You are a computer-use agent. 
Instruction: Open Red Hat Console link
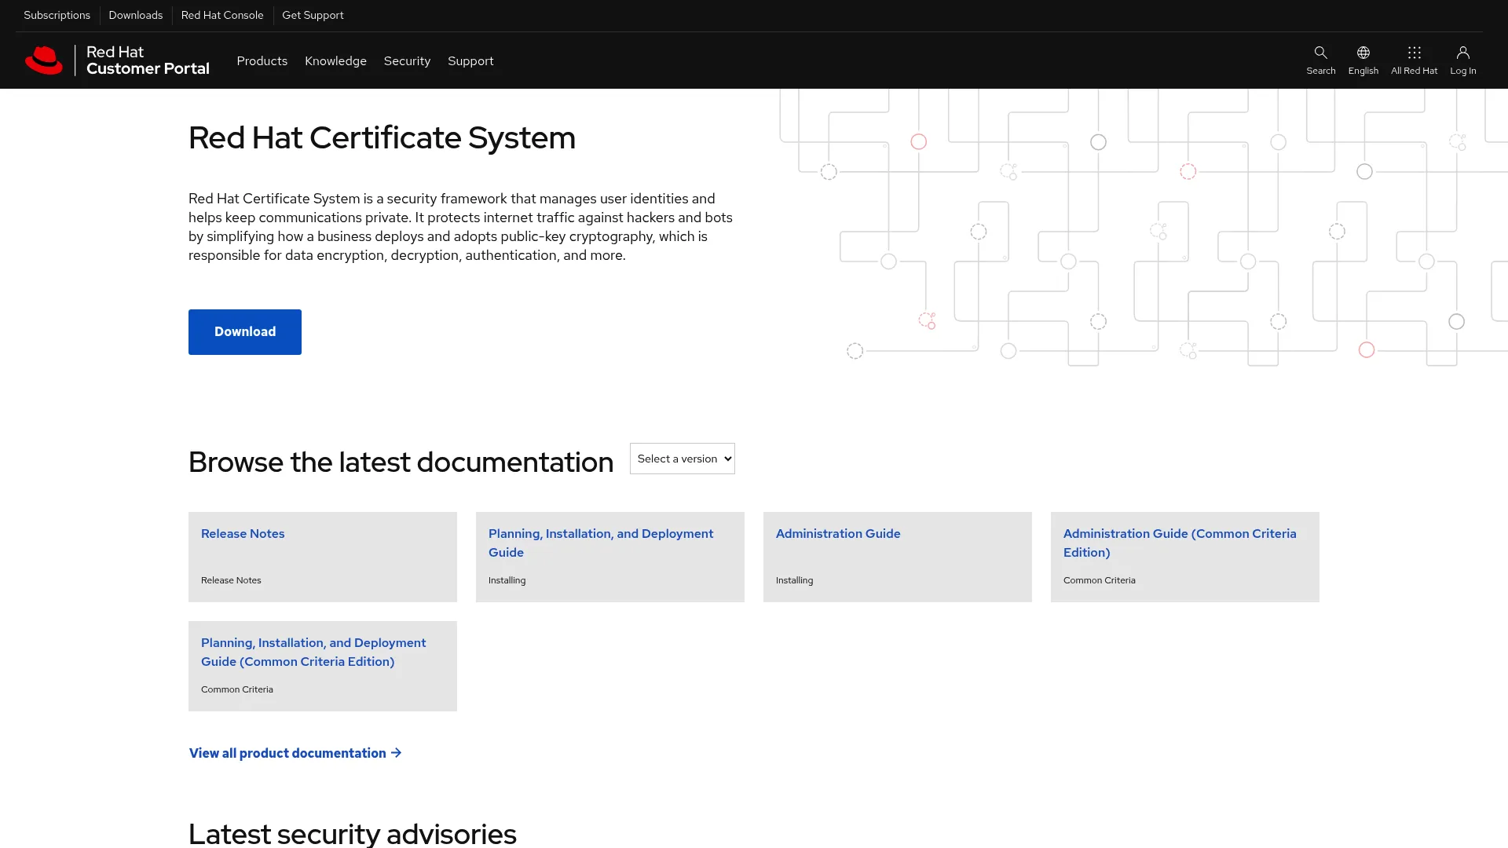click(x=222, y=15)
